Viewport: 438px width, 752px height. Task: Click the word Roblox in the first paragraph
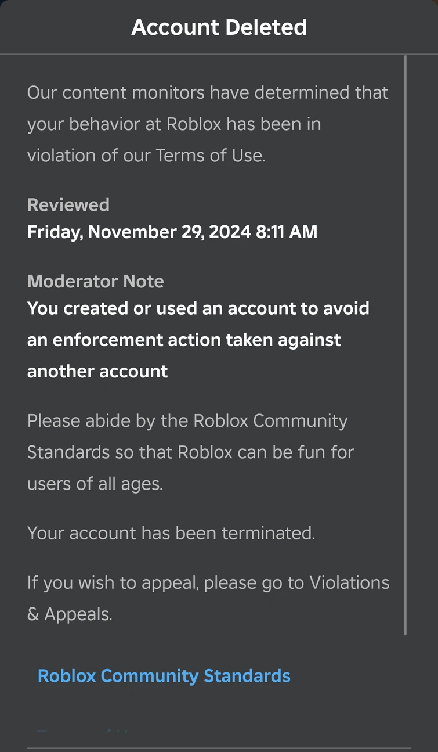193,124
